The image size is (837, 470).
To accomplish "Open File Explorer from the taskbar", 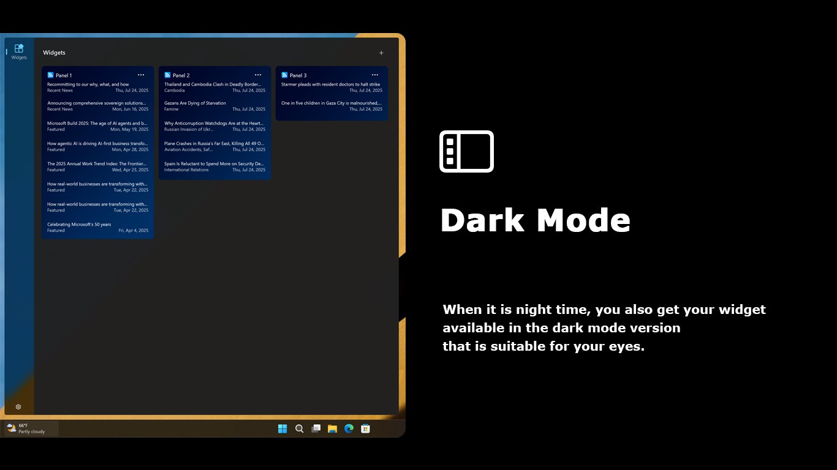I will tap(333, 428).
